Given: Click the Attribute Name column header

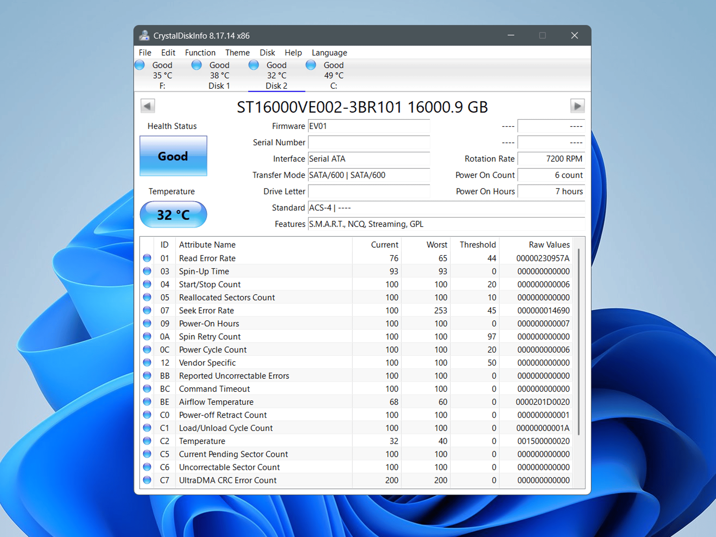Looking at the screenshot, I should click(264, 245).
